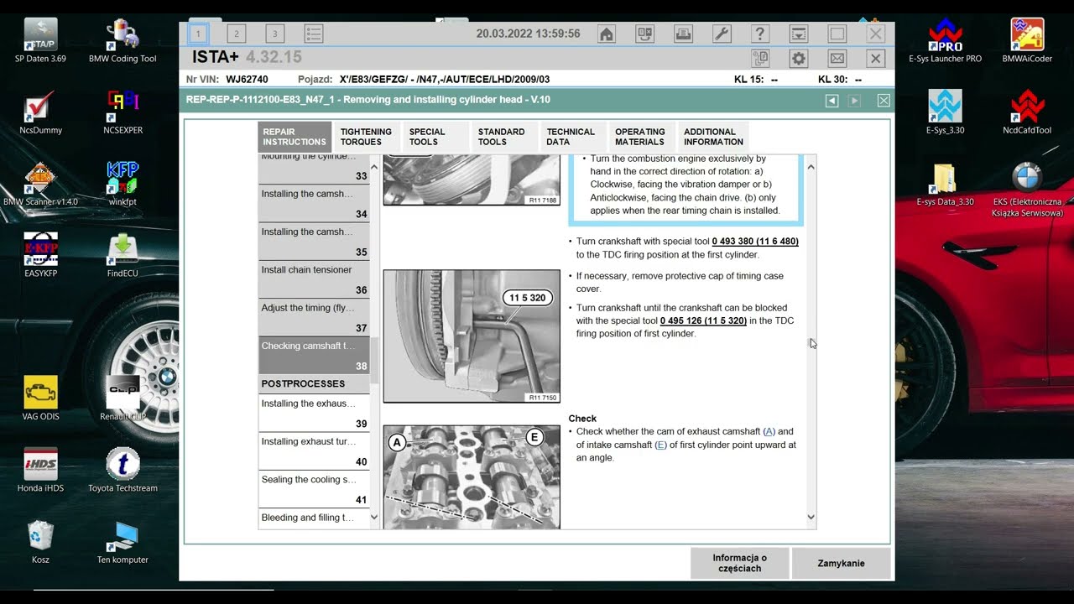Open special tool link 0 495 126 (11 5 320)
Viewport: 1074px width, 604px height.
point(703,320)
